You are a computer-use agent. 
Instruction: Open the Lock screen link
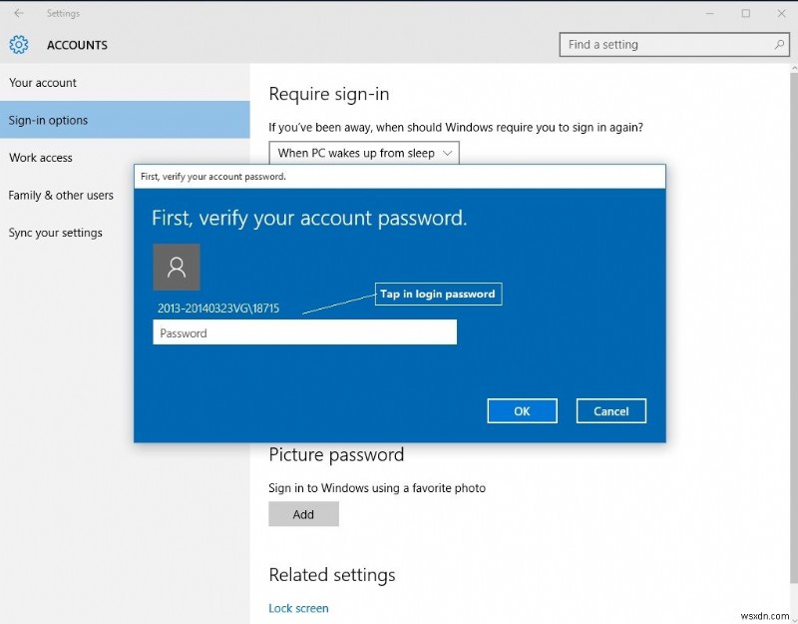point(298,608)
